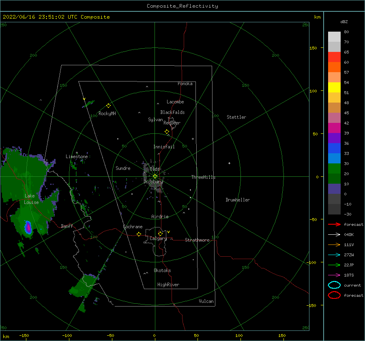Click the ThreeHills label
The height and width of the screenshot is (341, 365).
[203, 177]
